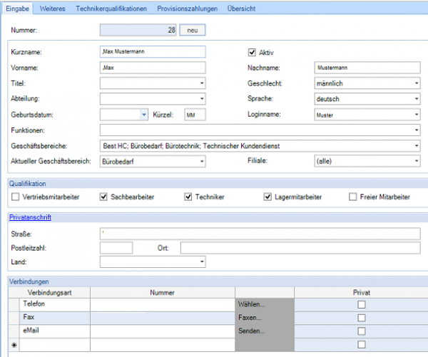This screenshot has height=357, width=428.
Task: Toggle the Freier Mitarbeiter checkbox
Action: click(x=353, y=197)
